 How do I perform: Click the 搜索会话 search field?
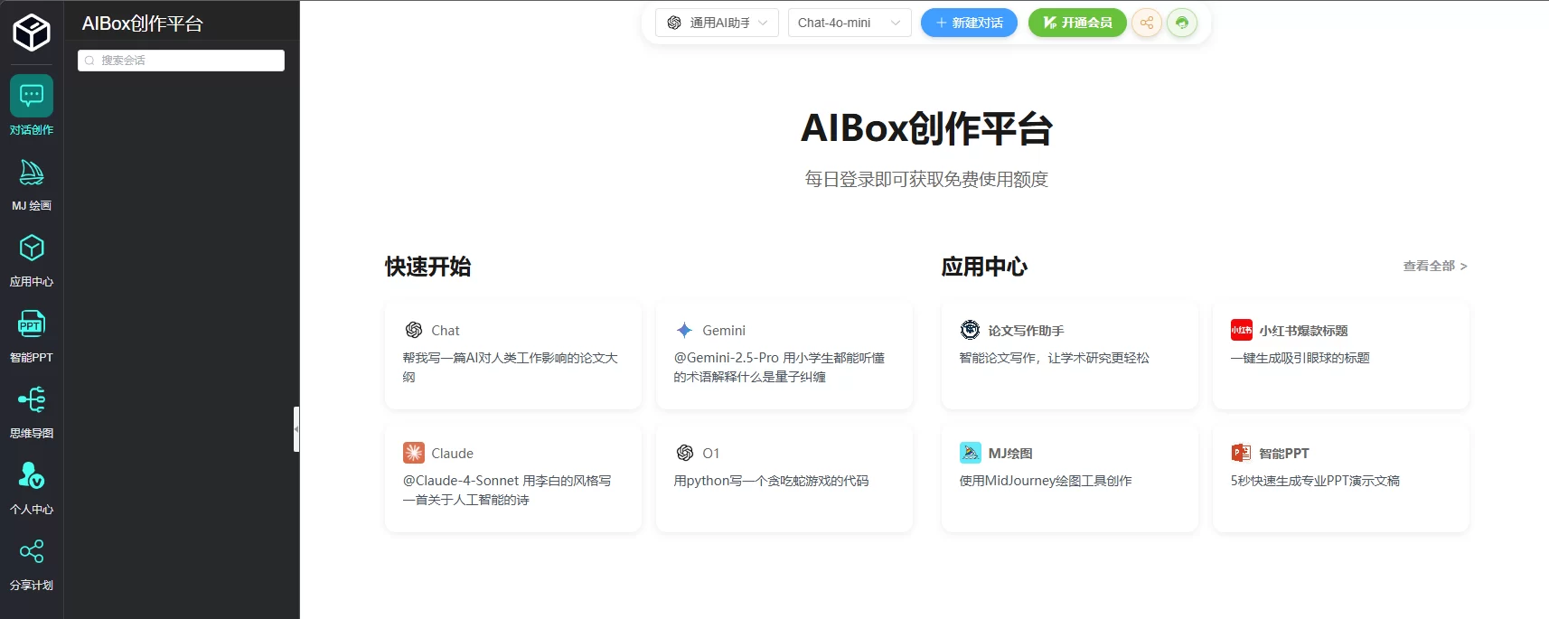[x=182, y=61]
